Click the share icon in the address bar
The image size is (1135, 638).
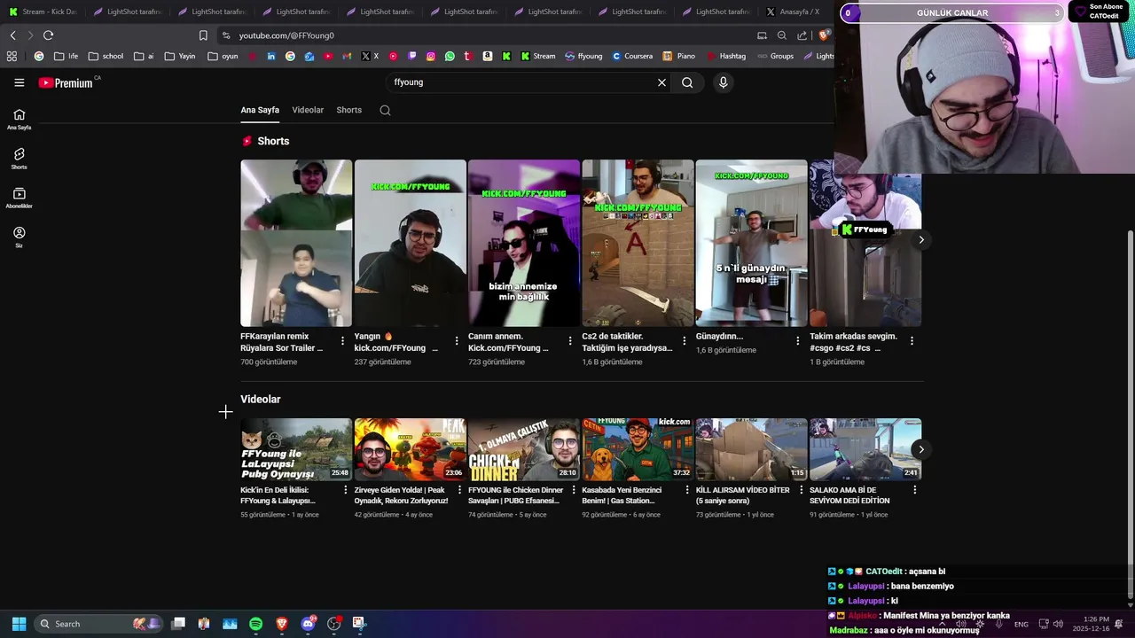(802, 35)
